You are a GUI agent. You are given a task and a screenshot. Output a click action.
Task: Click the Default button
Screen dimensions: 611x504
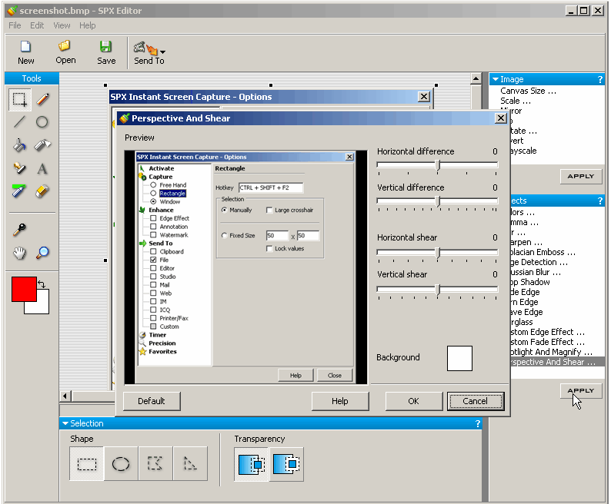152,401
